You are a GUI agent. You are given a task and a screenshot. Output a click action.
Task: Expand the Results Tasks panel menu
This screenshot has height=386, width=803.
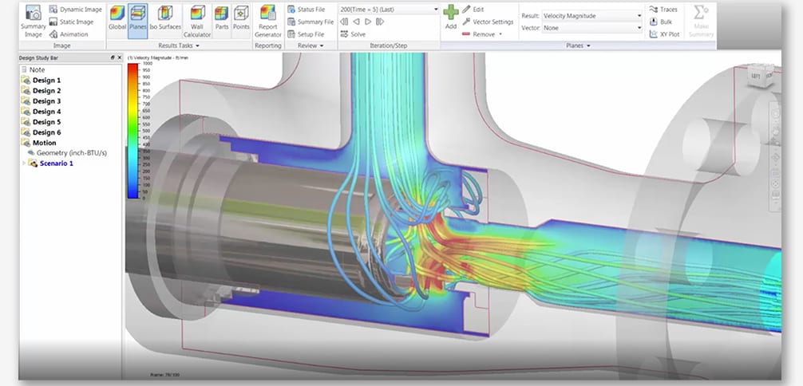(x=198, y=46)
